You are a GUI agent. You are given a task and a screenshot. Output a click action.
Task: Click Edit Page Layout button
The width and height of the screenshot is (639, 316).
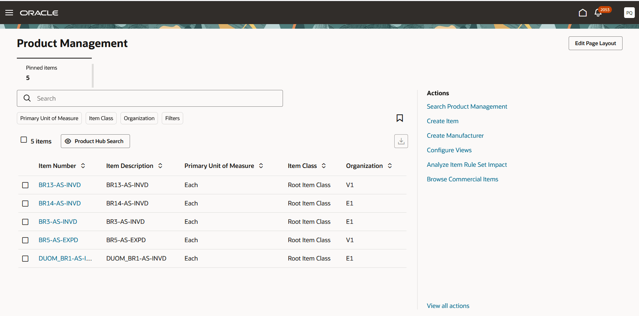click(595, 43)
